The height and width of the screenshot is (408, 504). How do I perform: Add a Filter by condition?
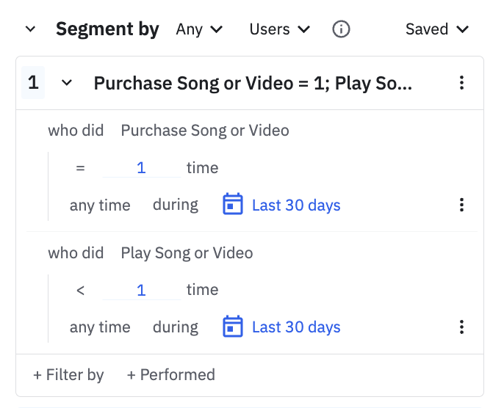[x=68, y=375]
